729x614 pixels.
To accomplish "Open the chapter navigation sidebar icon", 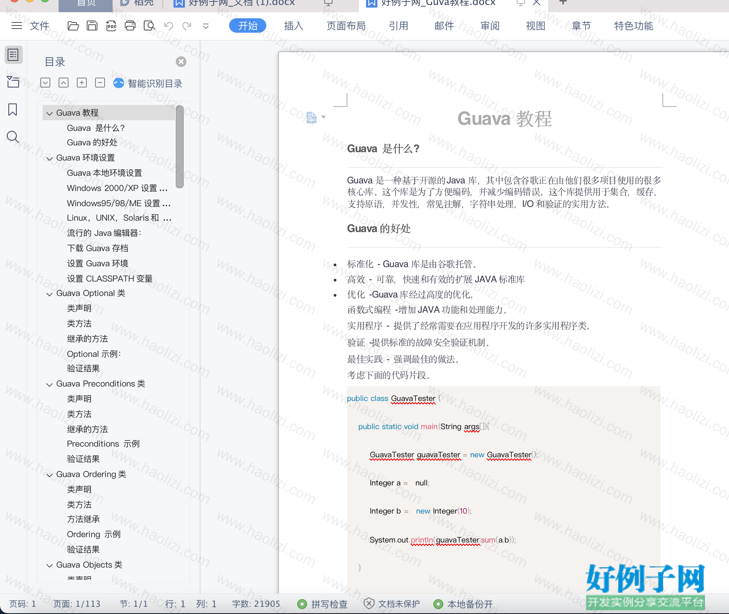I will [13, 82].
